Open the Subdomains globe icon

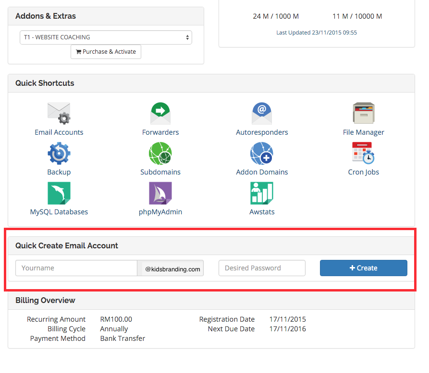click(x=160, y=153)
